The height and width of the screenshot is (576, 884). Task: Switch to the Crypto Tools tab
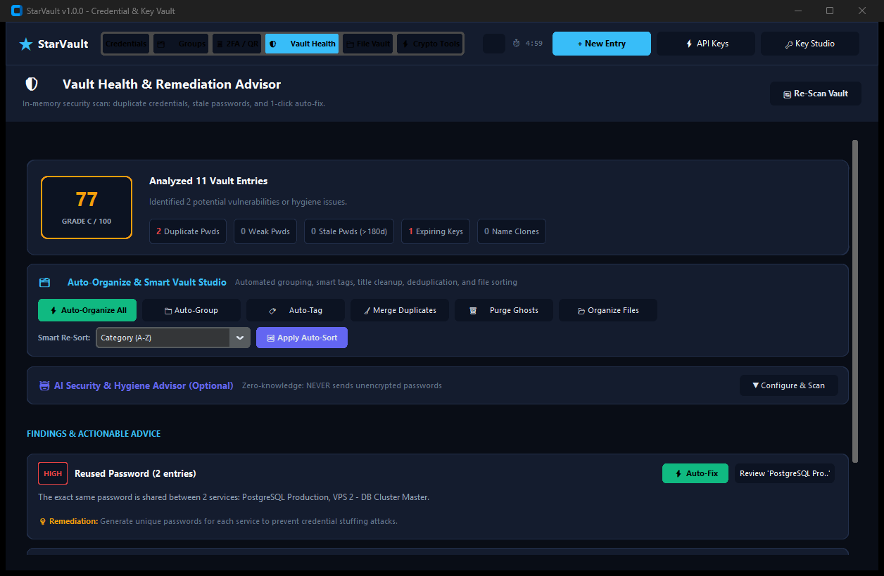(429, 44)
